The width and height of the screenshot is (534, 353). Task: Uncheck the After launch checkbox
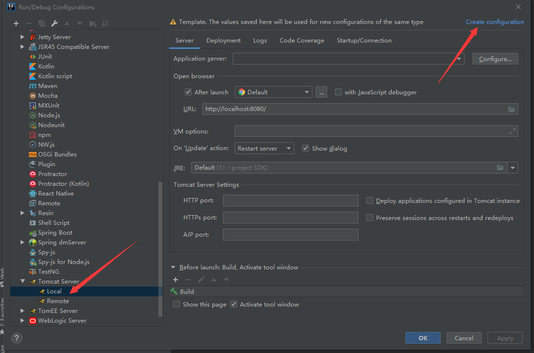(188, 92)
